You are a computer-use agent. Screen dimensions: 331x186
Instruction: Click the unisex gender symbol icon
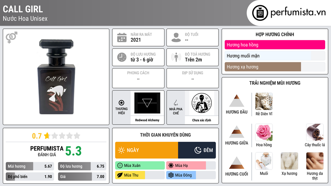point(12,37)
